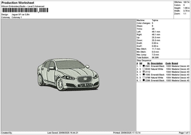Select the Natural White swatch in stop 2
Viewport: 191px width, 135px height.
coord(144,69)
